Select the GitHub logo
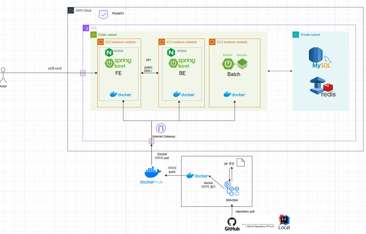 click(232, 224)
